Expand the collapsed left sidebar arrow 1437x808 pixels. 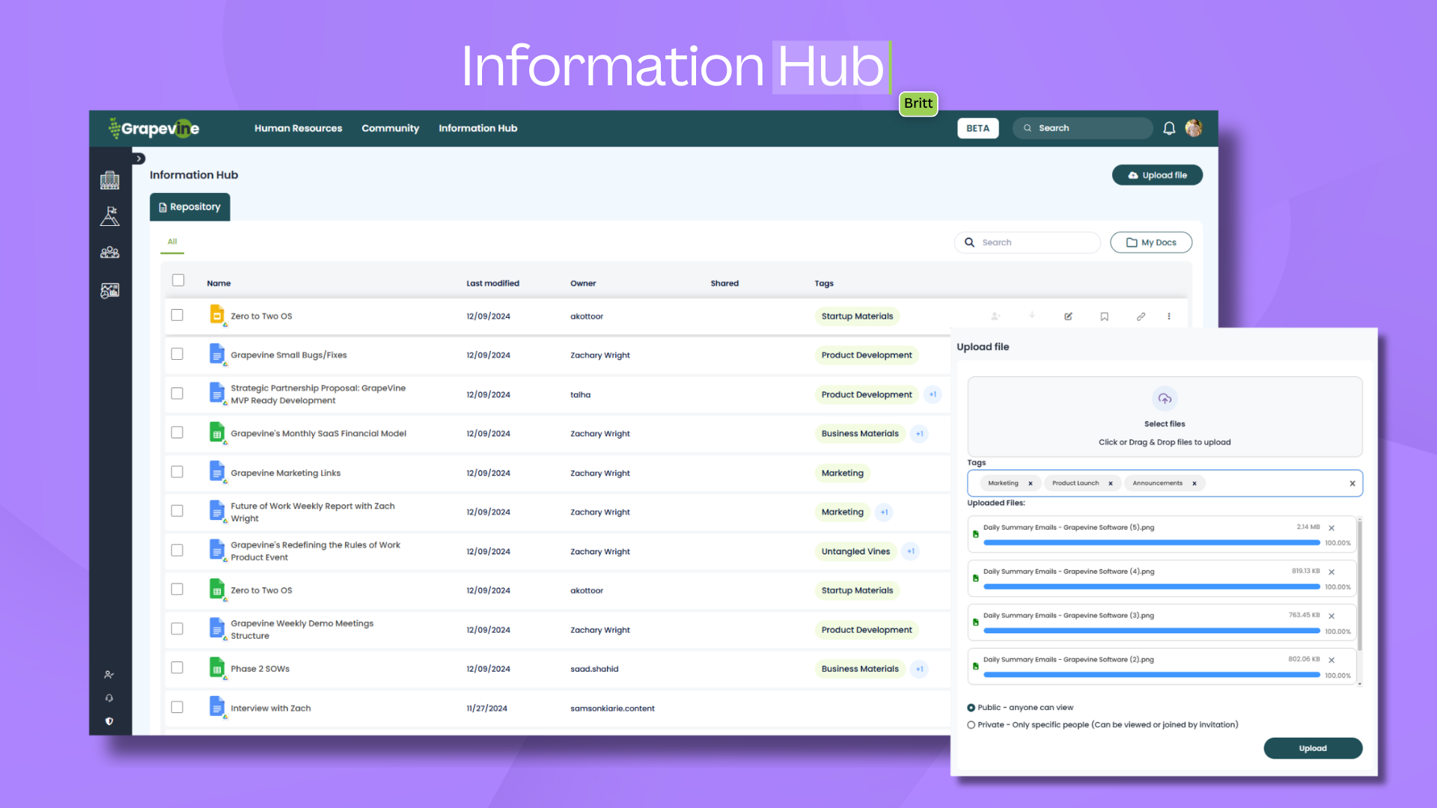click(139, 159)
